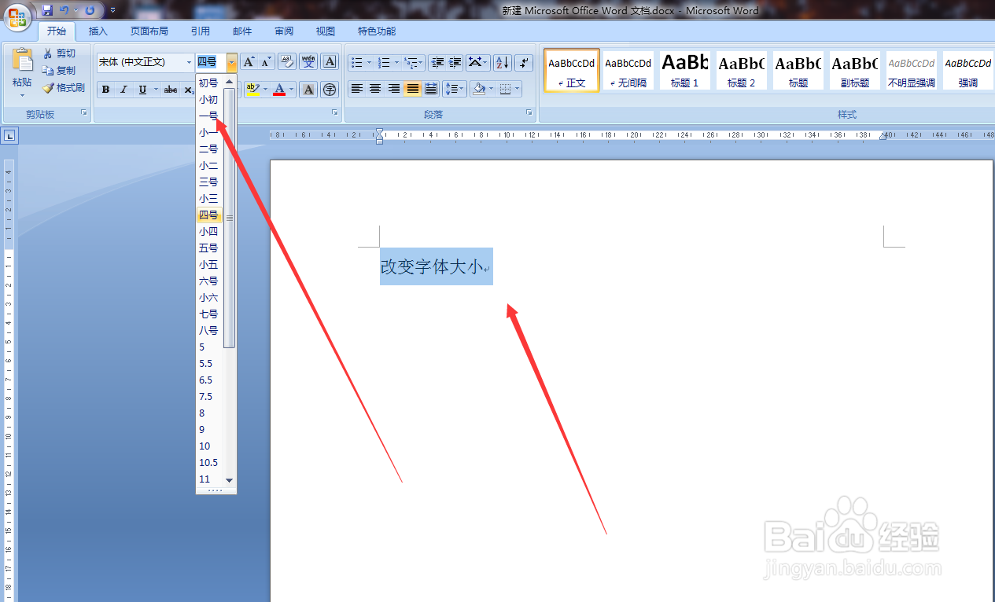Apply enclosed character (带圈字符) icon
The image size is (995, 602).
(330, 90)
